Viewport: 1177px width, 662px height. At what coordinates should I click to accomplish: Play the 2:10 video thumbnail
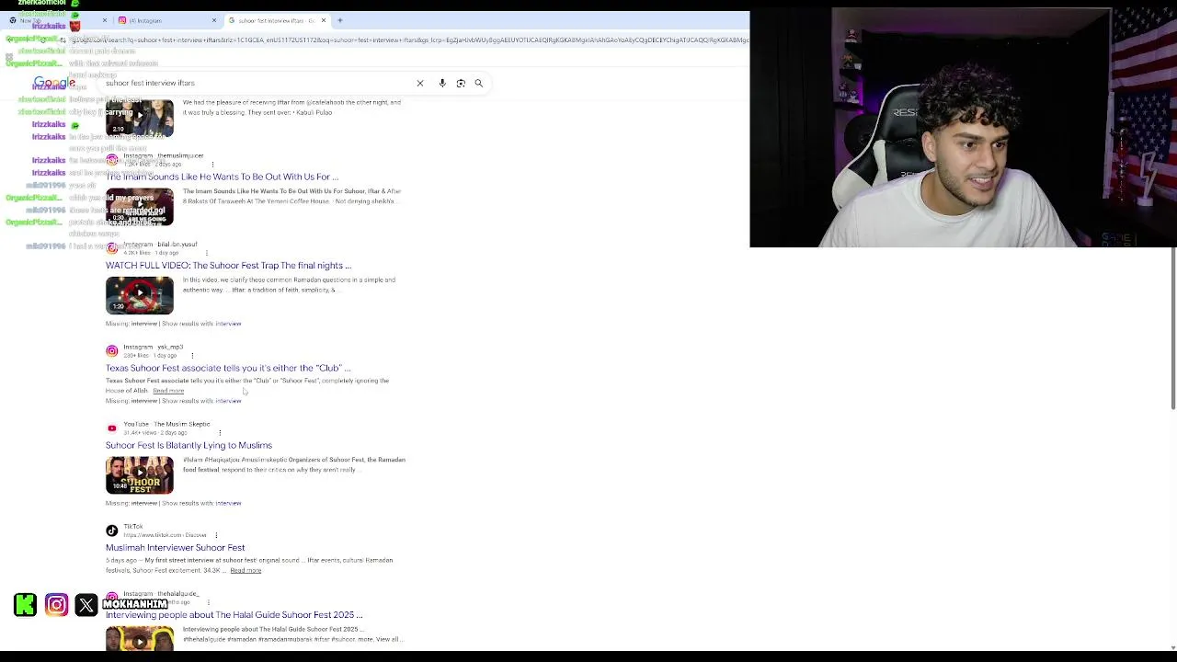(x=139, y=117)
